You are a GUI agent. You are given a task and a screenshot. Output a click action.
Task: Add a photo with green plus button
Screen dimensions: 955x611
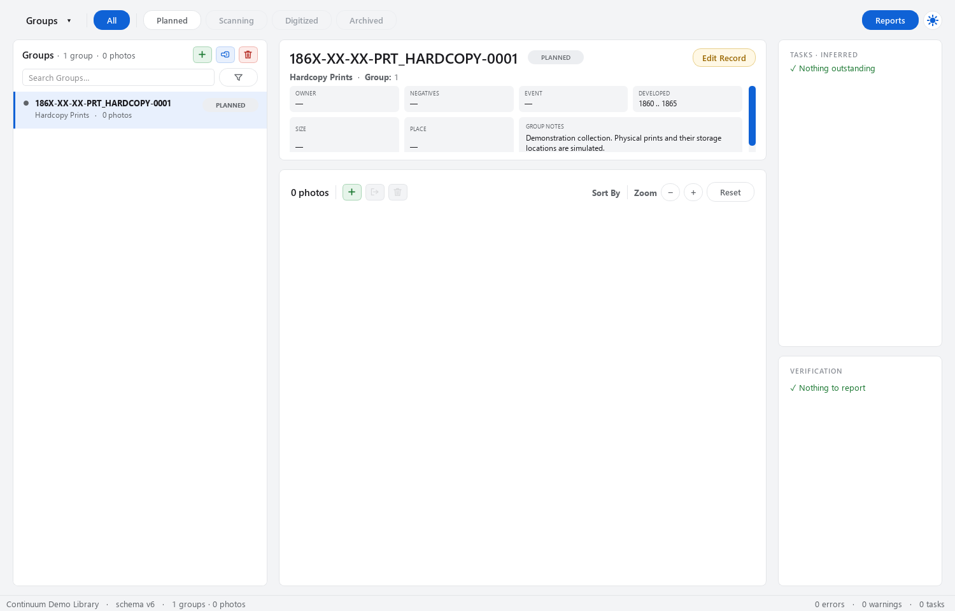click(x=352, y=192)
